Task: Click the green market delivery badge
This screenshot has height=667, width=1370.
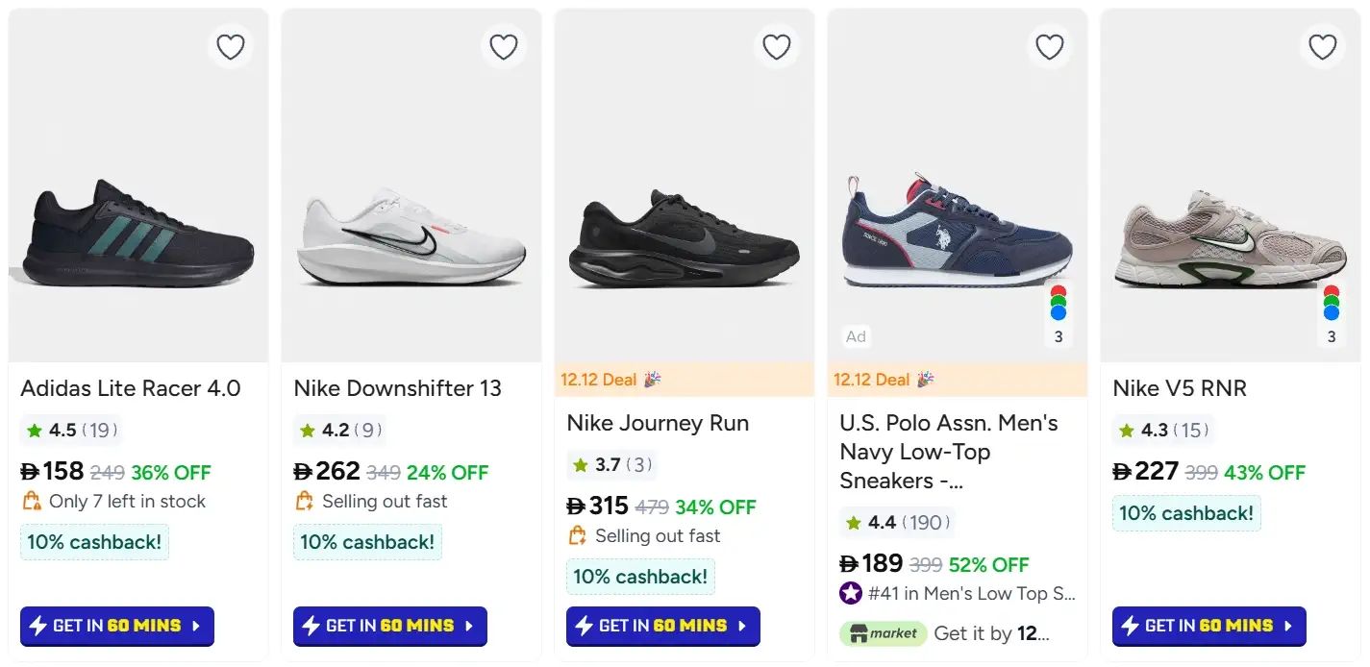Action: pyautogui.click(x=883, y=633)
